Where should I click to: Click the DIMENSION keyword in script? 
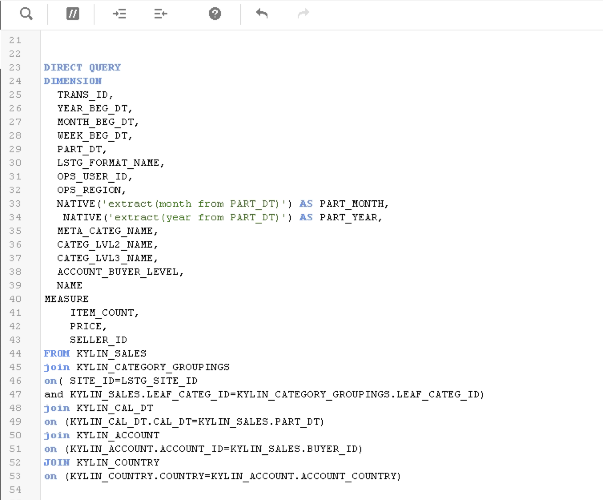coord(73,81)
